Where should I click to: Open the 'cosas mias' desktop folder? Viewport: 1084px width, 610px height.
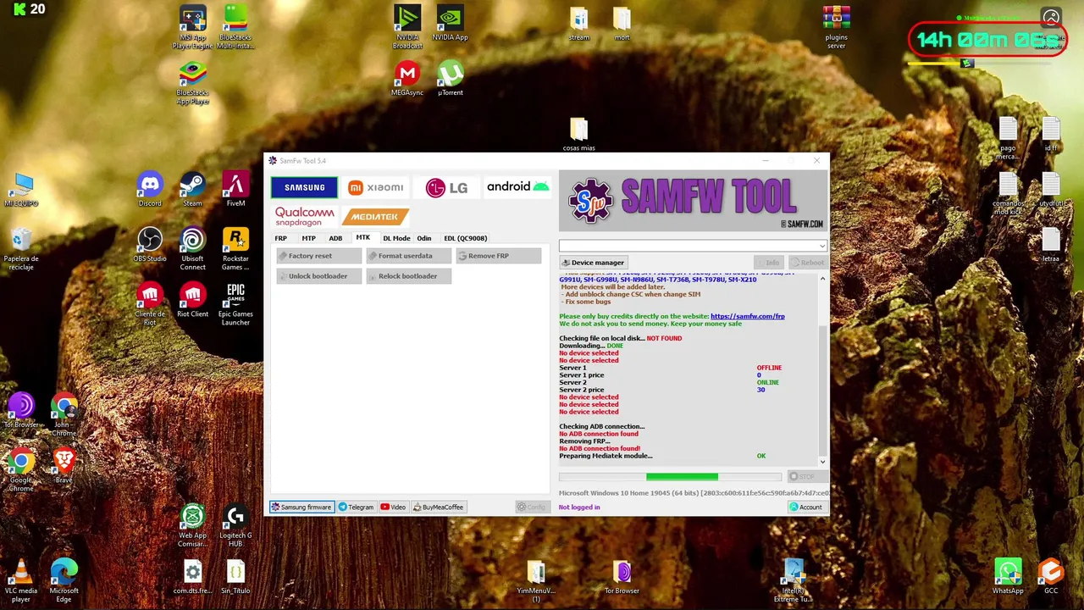[x=578, y=134]
